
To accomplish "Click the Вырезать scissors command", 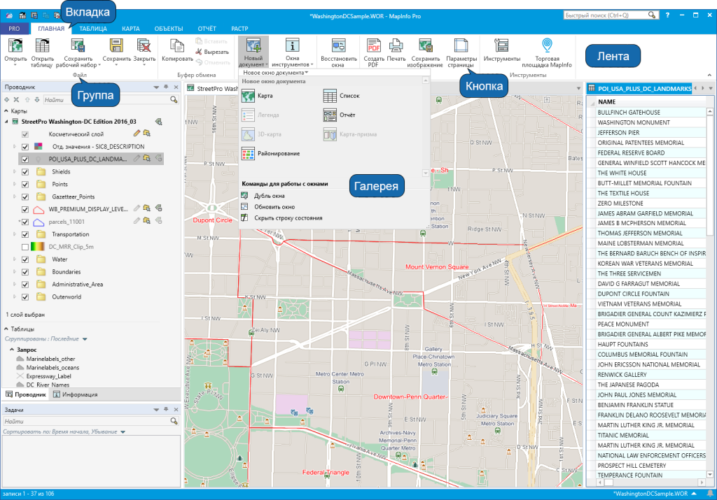I will click(212, 52).
